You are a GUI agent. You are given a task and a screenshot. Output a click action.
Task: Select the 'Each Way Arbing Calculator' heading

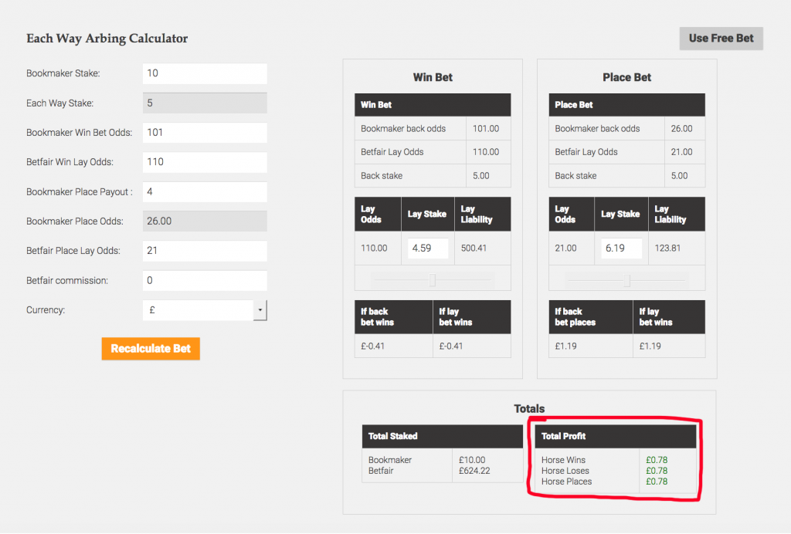tap(107, 39)
